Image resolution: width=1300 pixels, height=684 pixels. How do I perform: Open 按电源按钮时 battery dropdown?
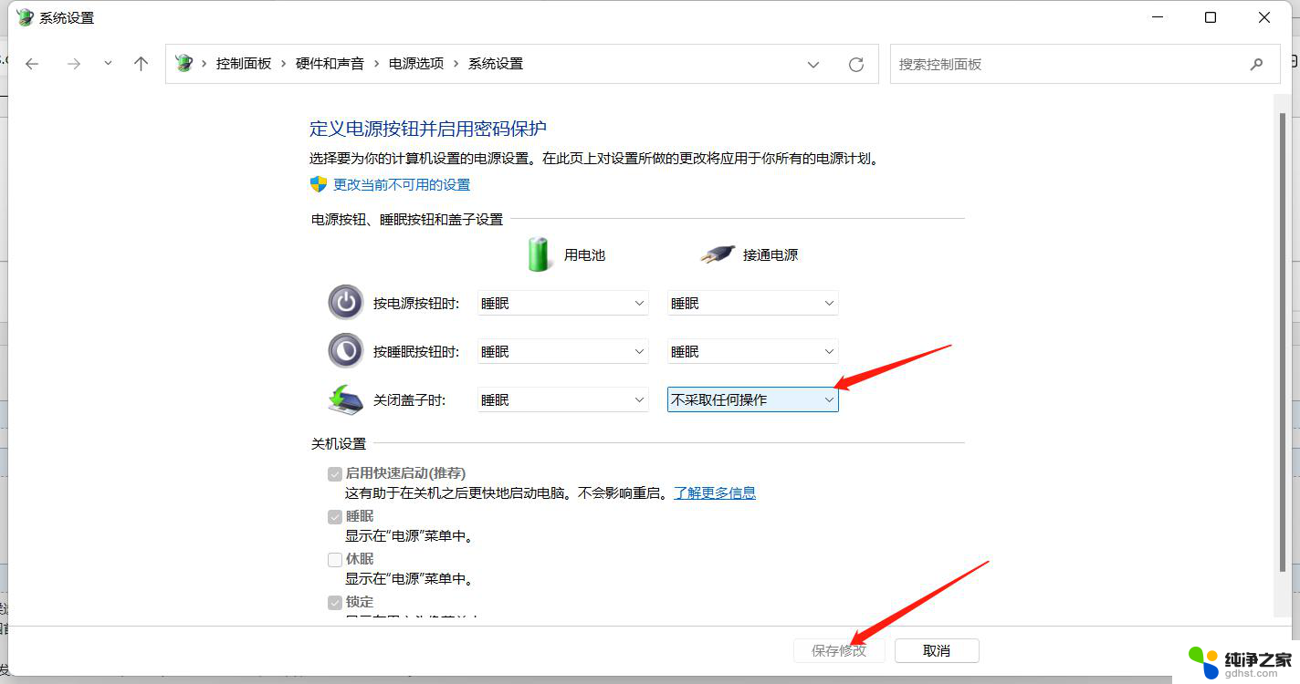click(x=563, y=304)
